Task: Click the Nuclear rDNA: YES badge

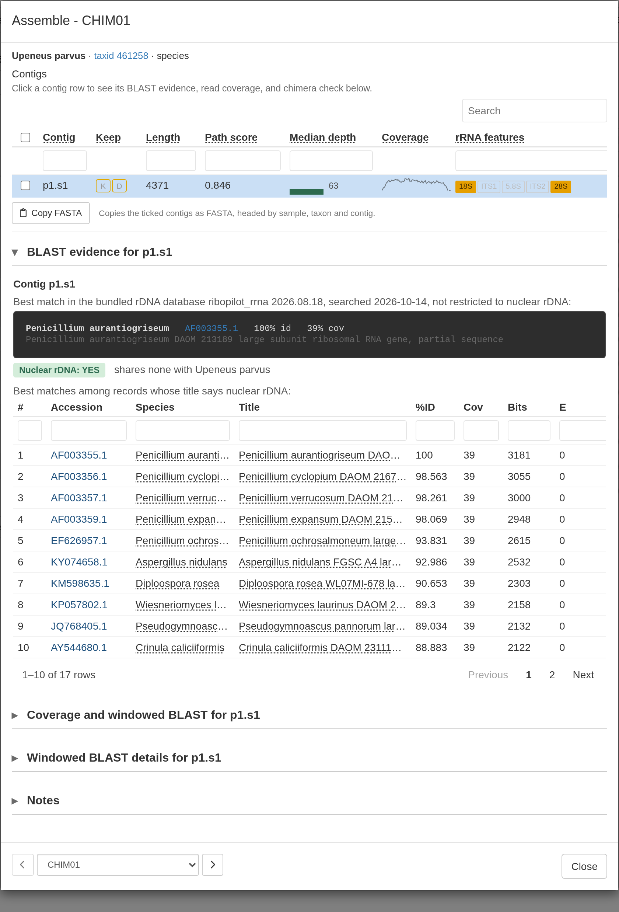Action: [x=59, y=370]
